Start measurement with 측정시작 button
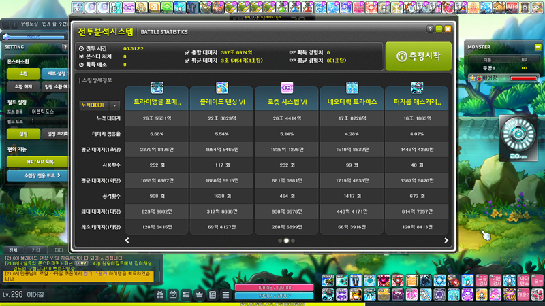The height and width of the screenshot is (306, 545). pos(418,56)
